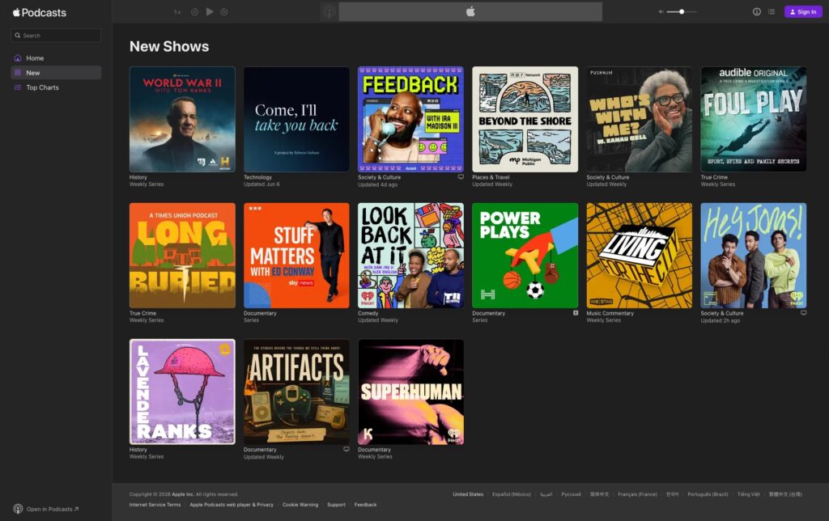Click Updated Jun 6 text
Image resolution: width=829 pixels, height=521 pixels.
[261, 184]
